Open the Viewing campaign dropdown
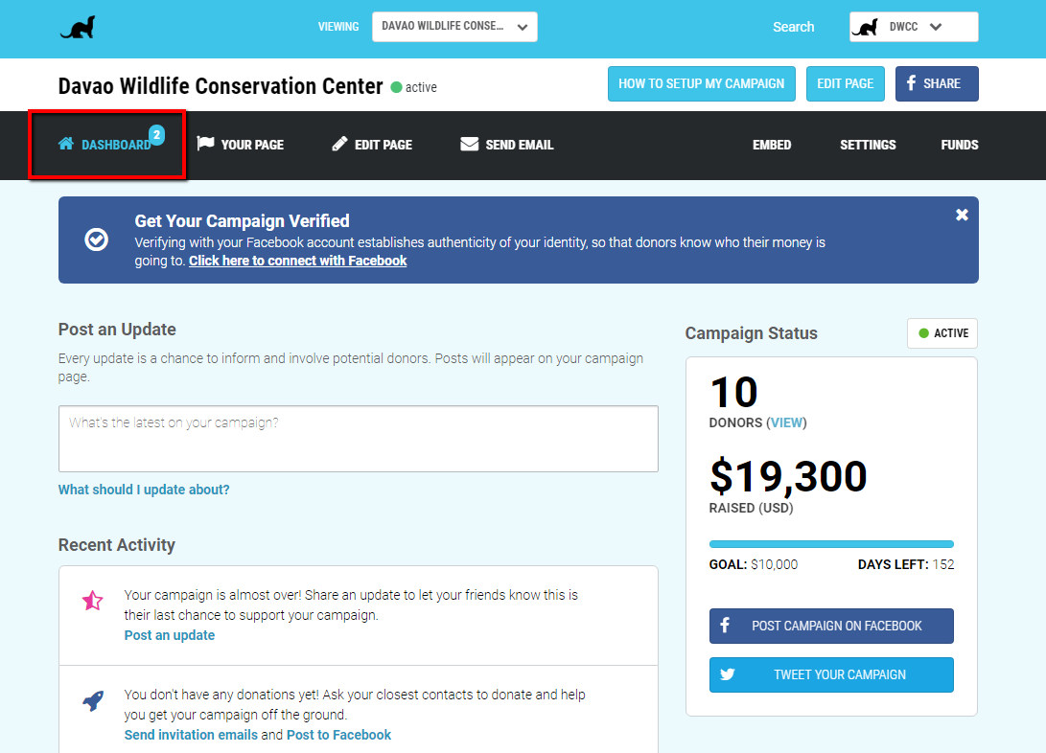The image size is (1046, 753). click(454, 27)
